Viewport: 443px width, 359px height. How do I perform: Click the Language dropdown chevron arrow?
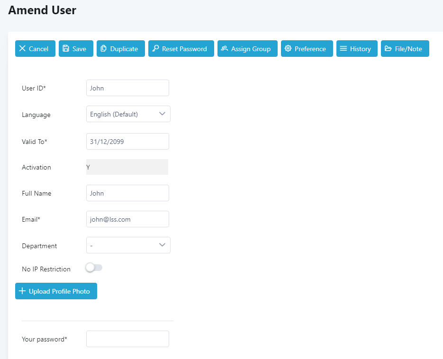pyautogui.click(x=162, y=114)
